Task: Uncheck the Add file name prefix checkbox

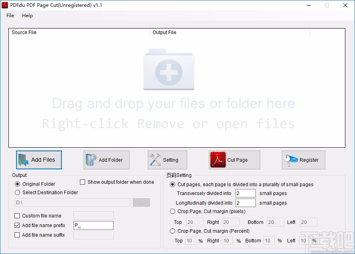Action: pyautogui.click(x=17, y=225)
